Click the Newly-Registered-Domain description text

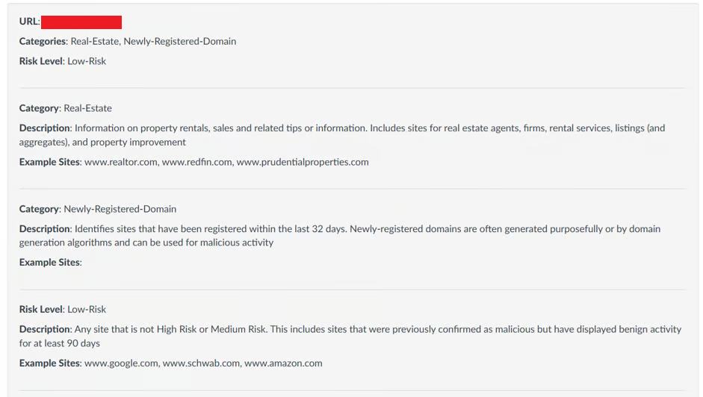(340, 236)
